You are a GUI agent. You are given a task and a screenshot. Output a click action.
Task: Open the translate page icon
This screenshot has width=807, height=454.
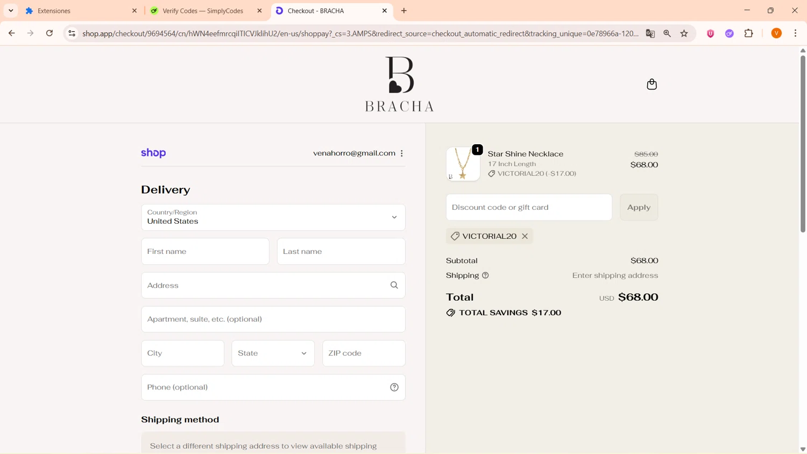pos(650,33)
